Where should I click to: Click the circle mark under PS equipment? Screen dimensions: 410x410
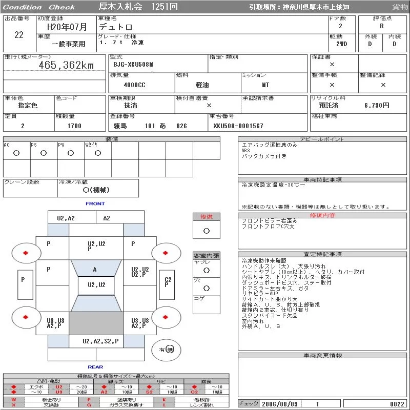point(44,153)
